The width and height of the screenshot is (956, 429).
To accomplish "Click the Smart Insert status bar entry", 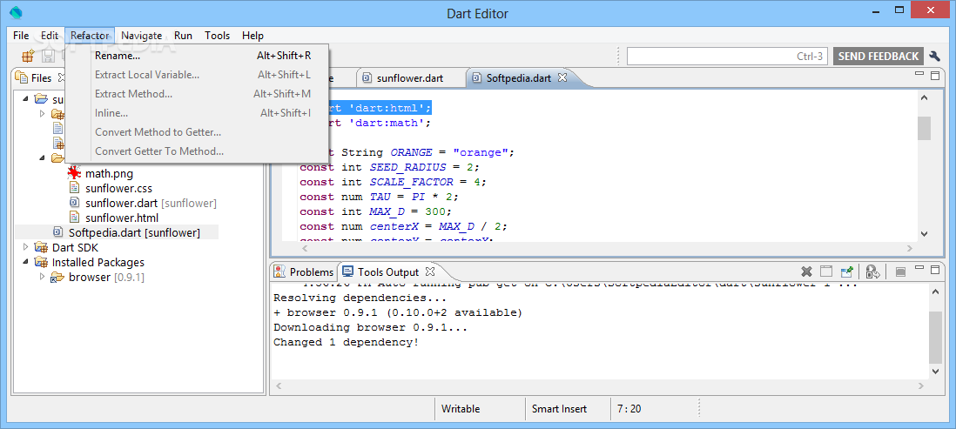I will (559, 409).
